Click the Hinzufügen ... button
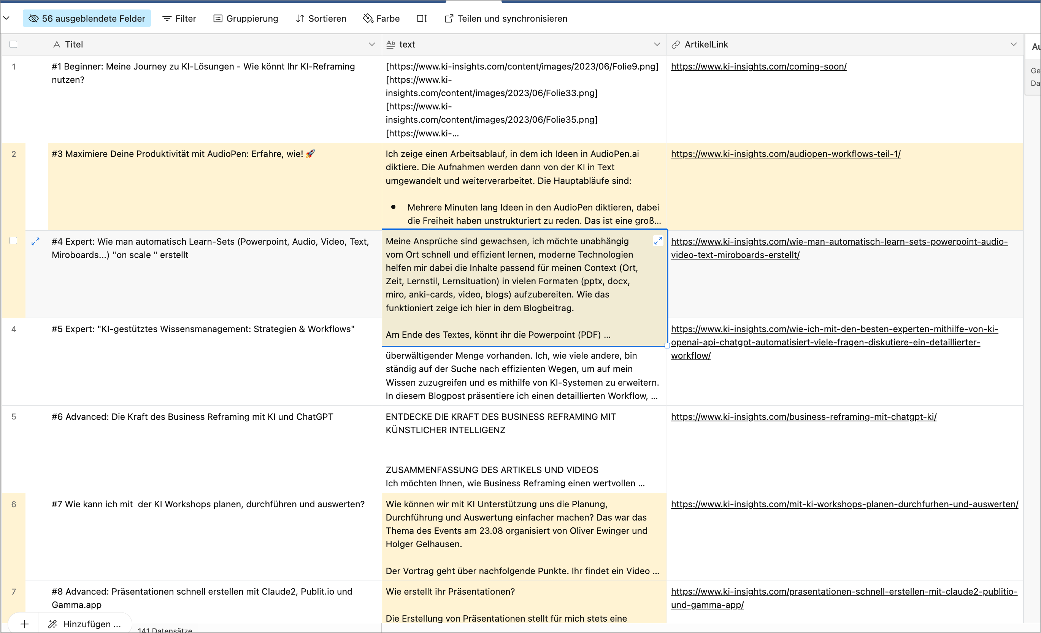Viewport: 1041px width, 633px height. 84,624
